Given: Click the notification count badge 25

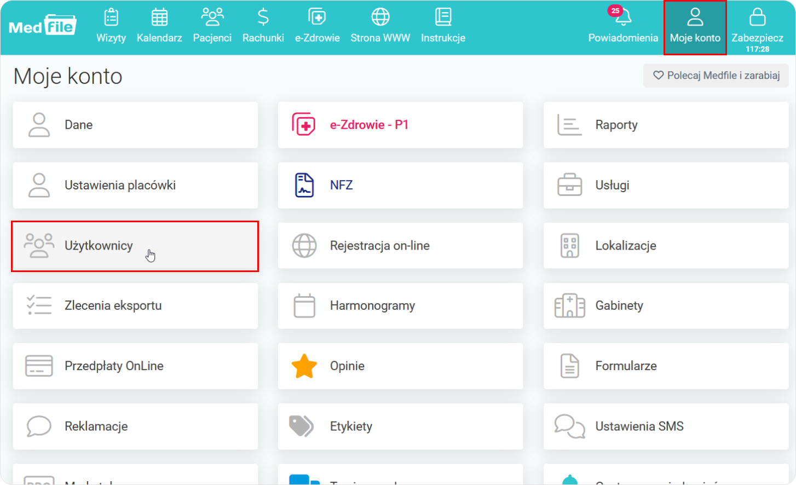Looking at the screenshot, I should pyautogui.click(x=615, y=10).
